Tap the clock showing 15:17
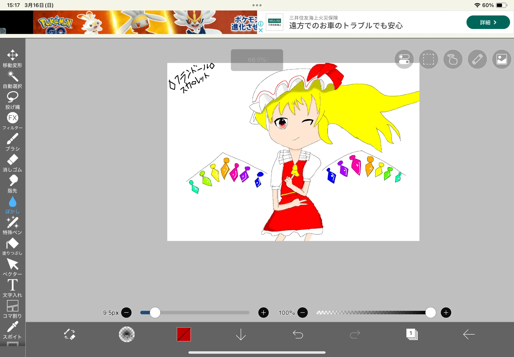 pyautogui.click(x=14, y=5)
